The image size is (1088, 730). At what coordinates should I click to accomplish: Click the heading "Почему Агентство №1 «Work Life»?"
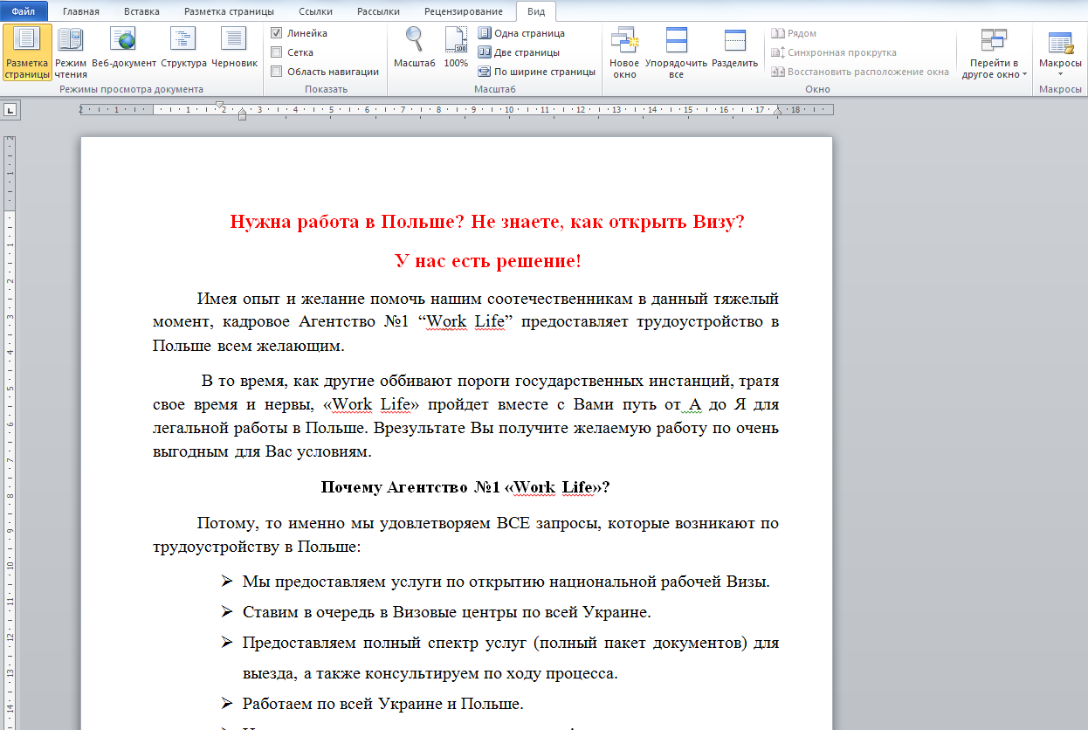click(465, 486)
